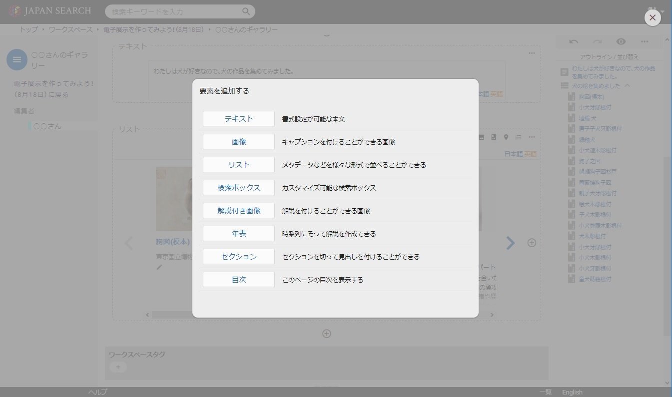Choose 年表 to add a timeline element
Viewport: 672px width, 397px height.
[x=239, y=234]
